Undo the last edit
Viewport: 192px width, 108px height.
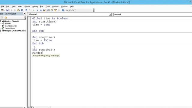(26, 10)
